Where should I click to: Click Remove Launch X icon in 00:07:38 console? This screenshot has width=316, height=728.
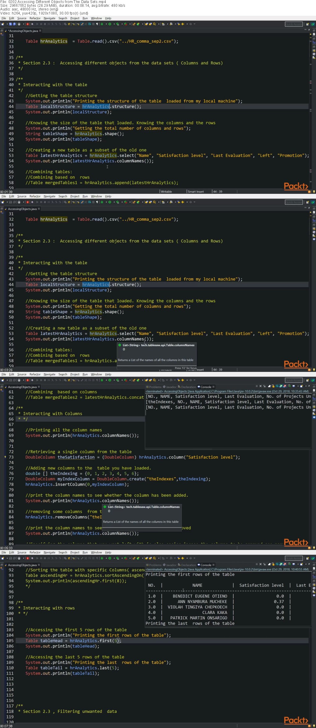click(260, 564)
